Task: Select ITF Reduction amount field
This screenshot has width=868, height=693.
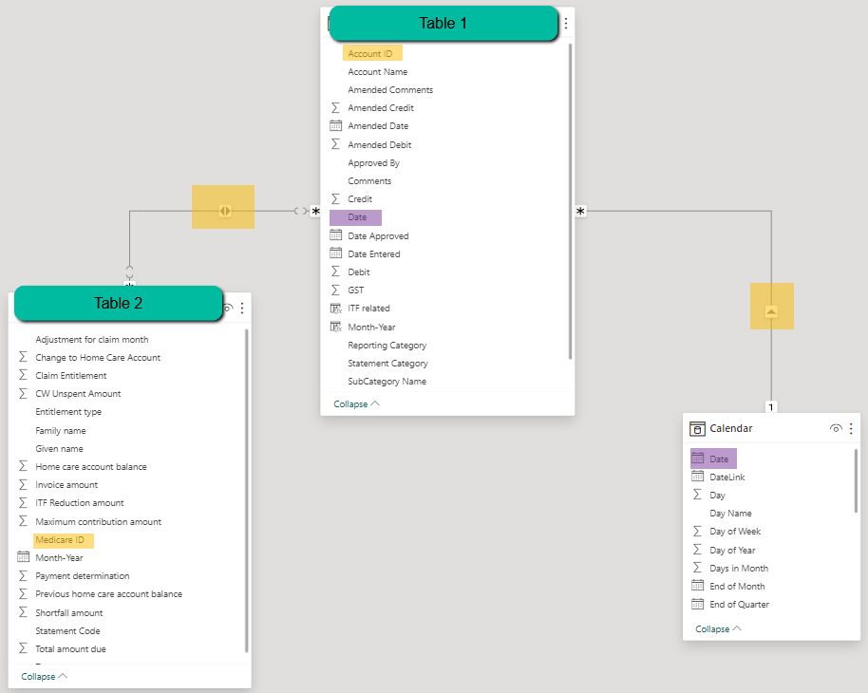Action: pos(80,502)
